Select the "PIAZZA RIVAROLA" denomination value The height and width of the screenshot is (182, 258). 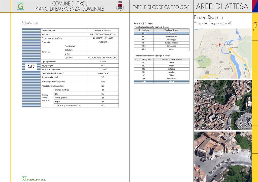click(103, 30)
